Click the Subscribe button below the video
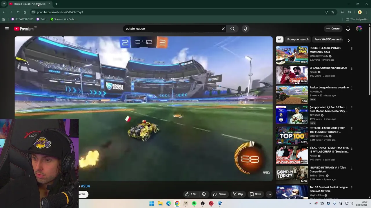The image size is (371, 208). pyautogui.click(x=83, y=194)
